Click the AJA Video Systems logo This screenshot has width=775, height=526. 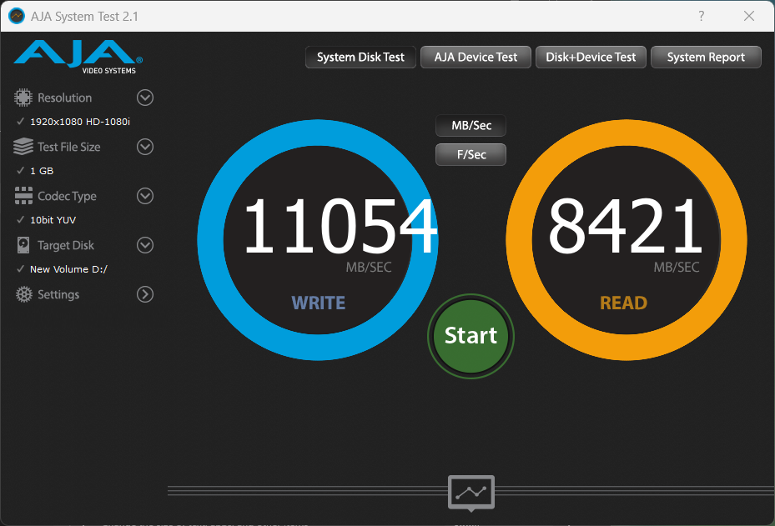click(78, 57)
